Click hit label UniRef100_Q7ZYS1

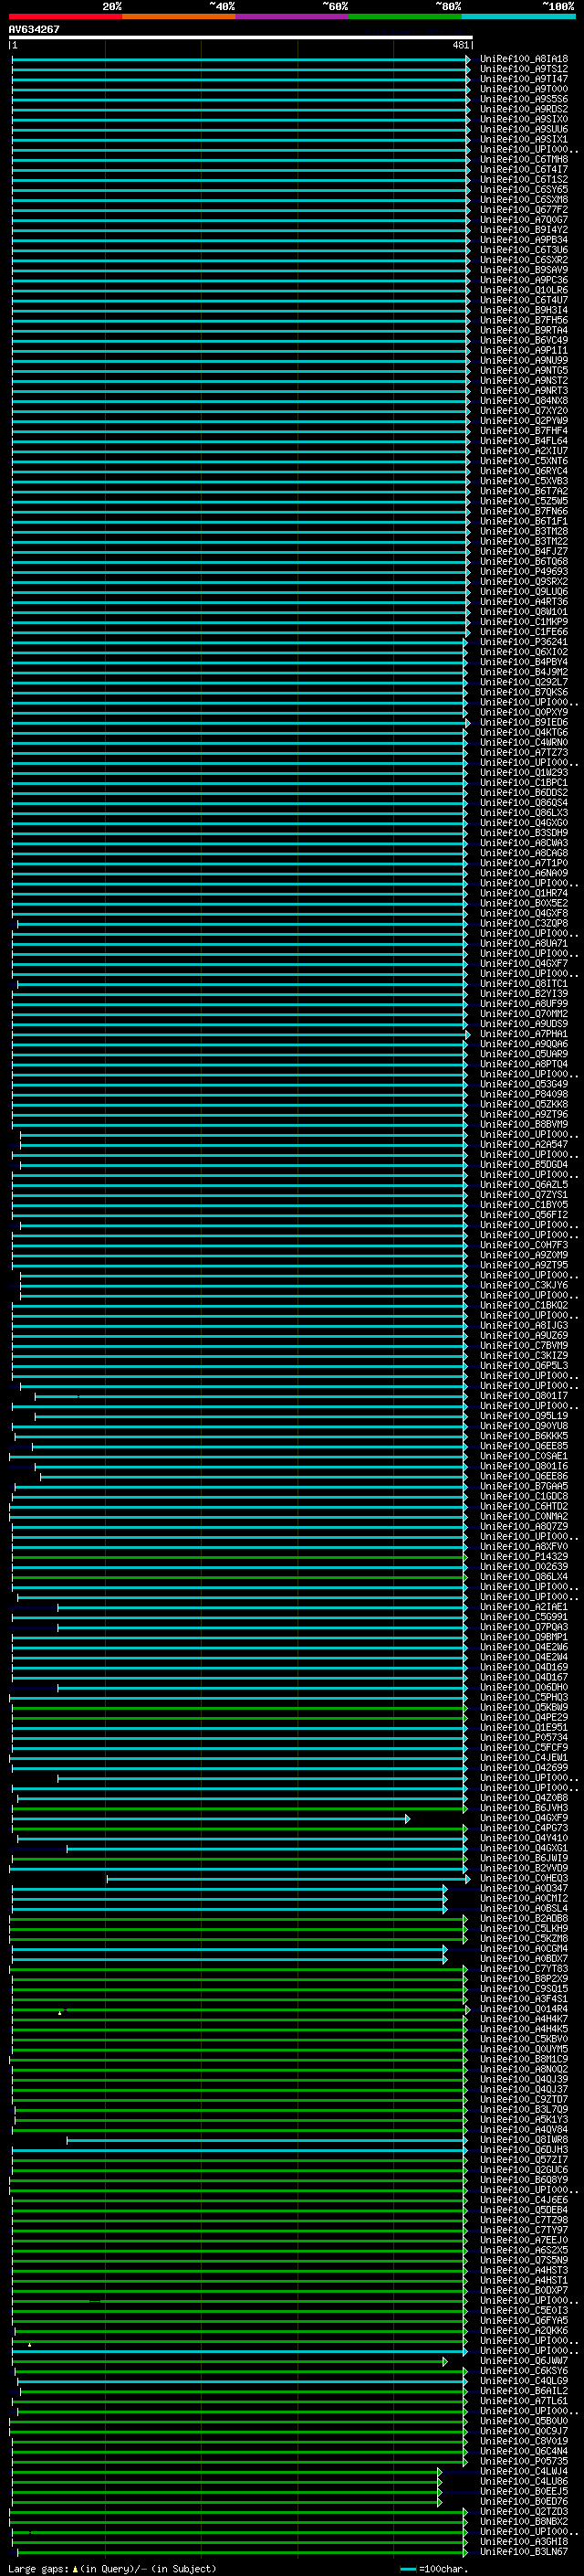point(524,1195)
